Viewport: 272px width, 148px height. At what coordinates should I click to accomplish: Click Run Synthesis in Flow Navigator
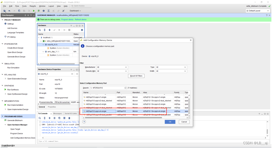[13, 90]
